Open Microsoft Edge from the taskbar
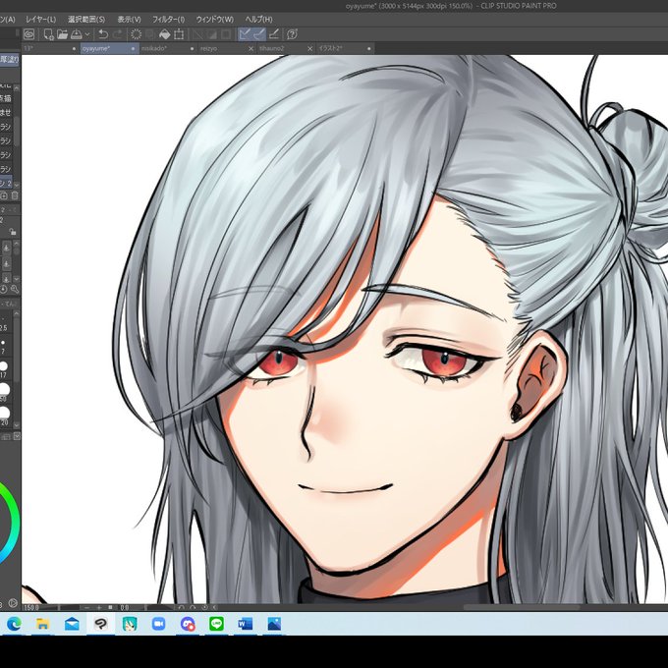Viewport: 668px width, 668px height. coord(14,624)
